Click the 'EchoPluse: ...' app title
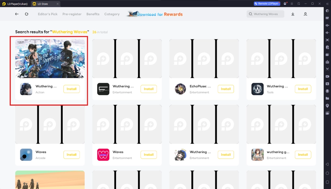 (x=200, y=86)
